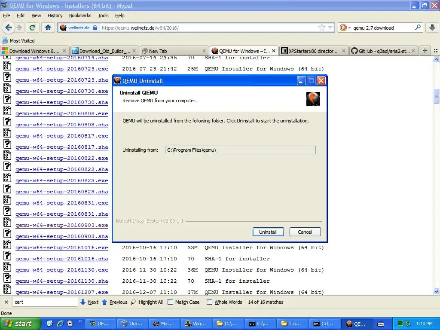The image size is (440, 330).
Task: Open the Edit menu
Action: pyautogui.click(x=21, y=15)
